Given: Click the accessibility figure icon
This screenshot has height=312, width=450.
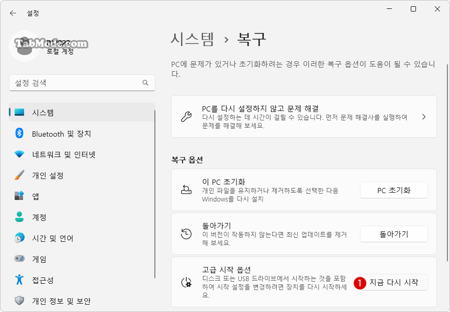Looking at the screenshot, I should coord(19,280).
